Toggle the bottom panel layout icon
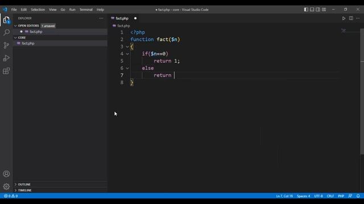The height and width of the screenshot is (204, 364). pyautogui.click(x=312, y=10)
